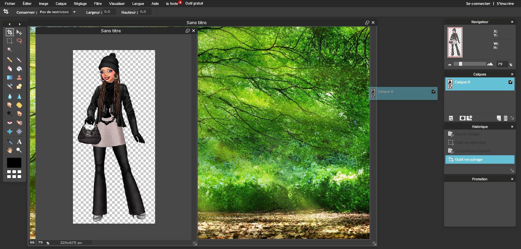Image resolution: width=521 pixels, height=249 pixels.
Task: Pick the Lasso selection tool
Action: [x=19, y=41]
